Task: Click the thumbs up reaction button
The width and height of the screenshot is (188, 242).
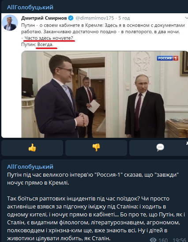Action: (32, 148)
